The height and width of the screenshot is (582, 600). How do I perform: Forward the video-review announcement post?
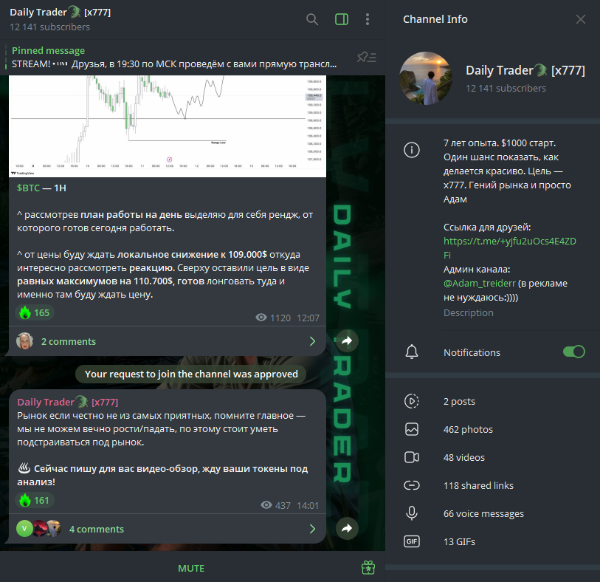coord(347,528)
